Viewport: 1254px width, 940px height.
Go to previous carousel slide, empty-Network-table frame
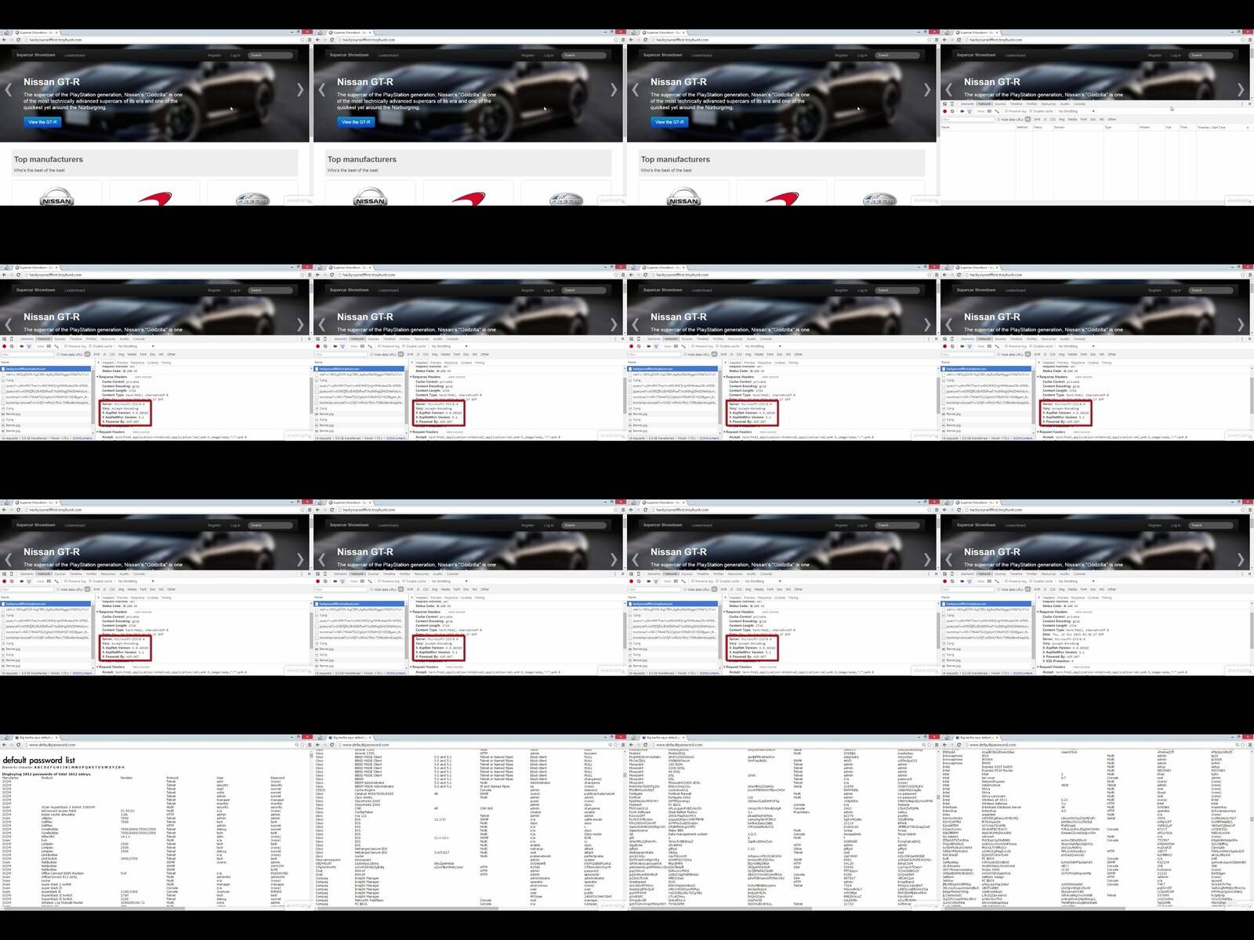coord(949,89)
